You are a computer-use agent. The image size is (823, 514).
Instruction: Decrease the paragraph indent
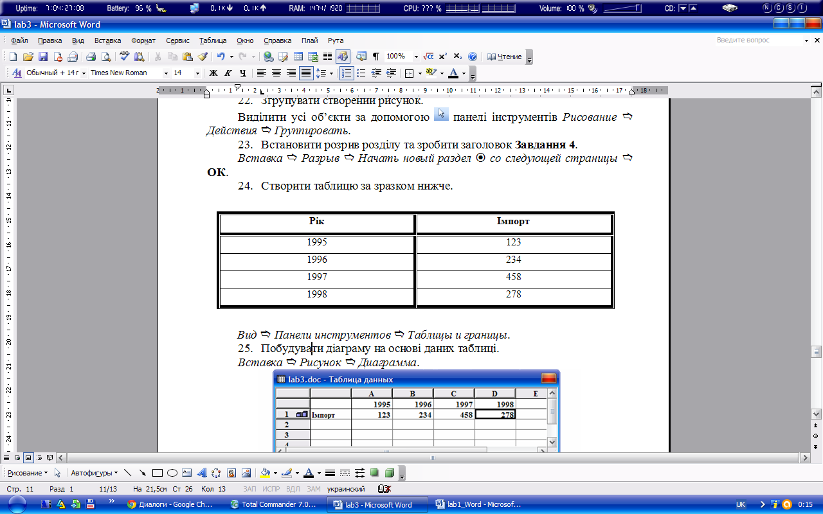376,73
